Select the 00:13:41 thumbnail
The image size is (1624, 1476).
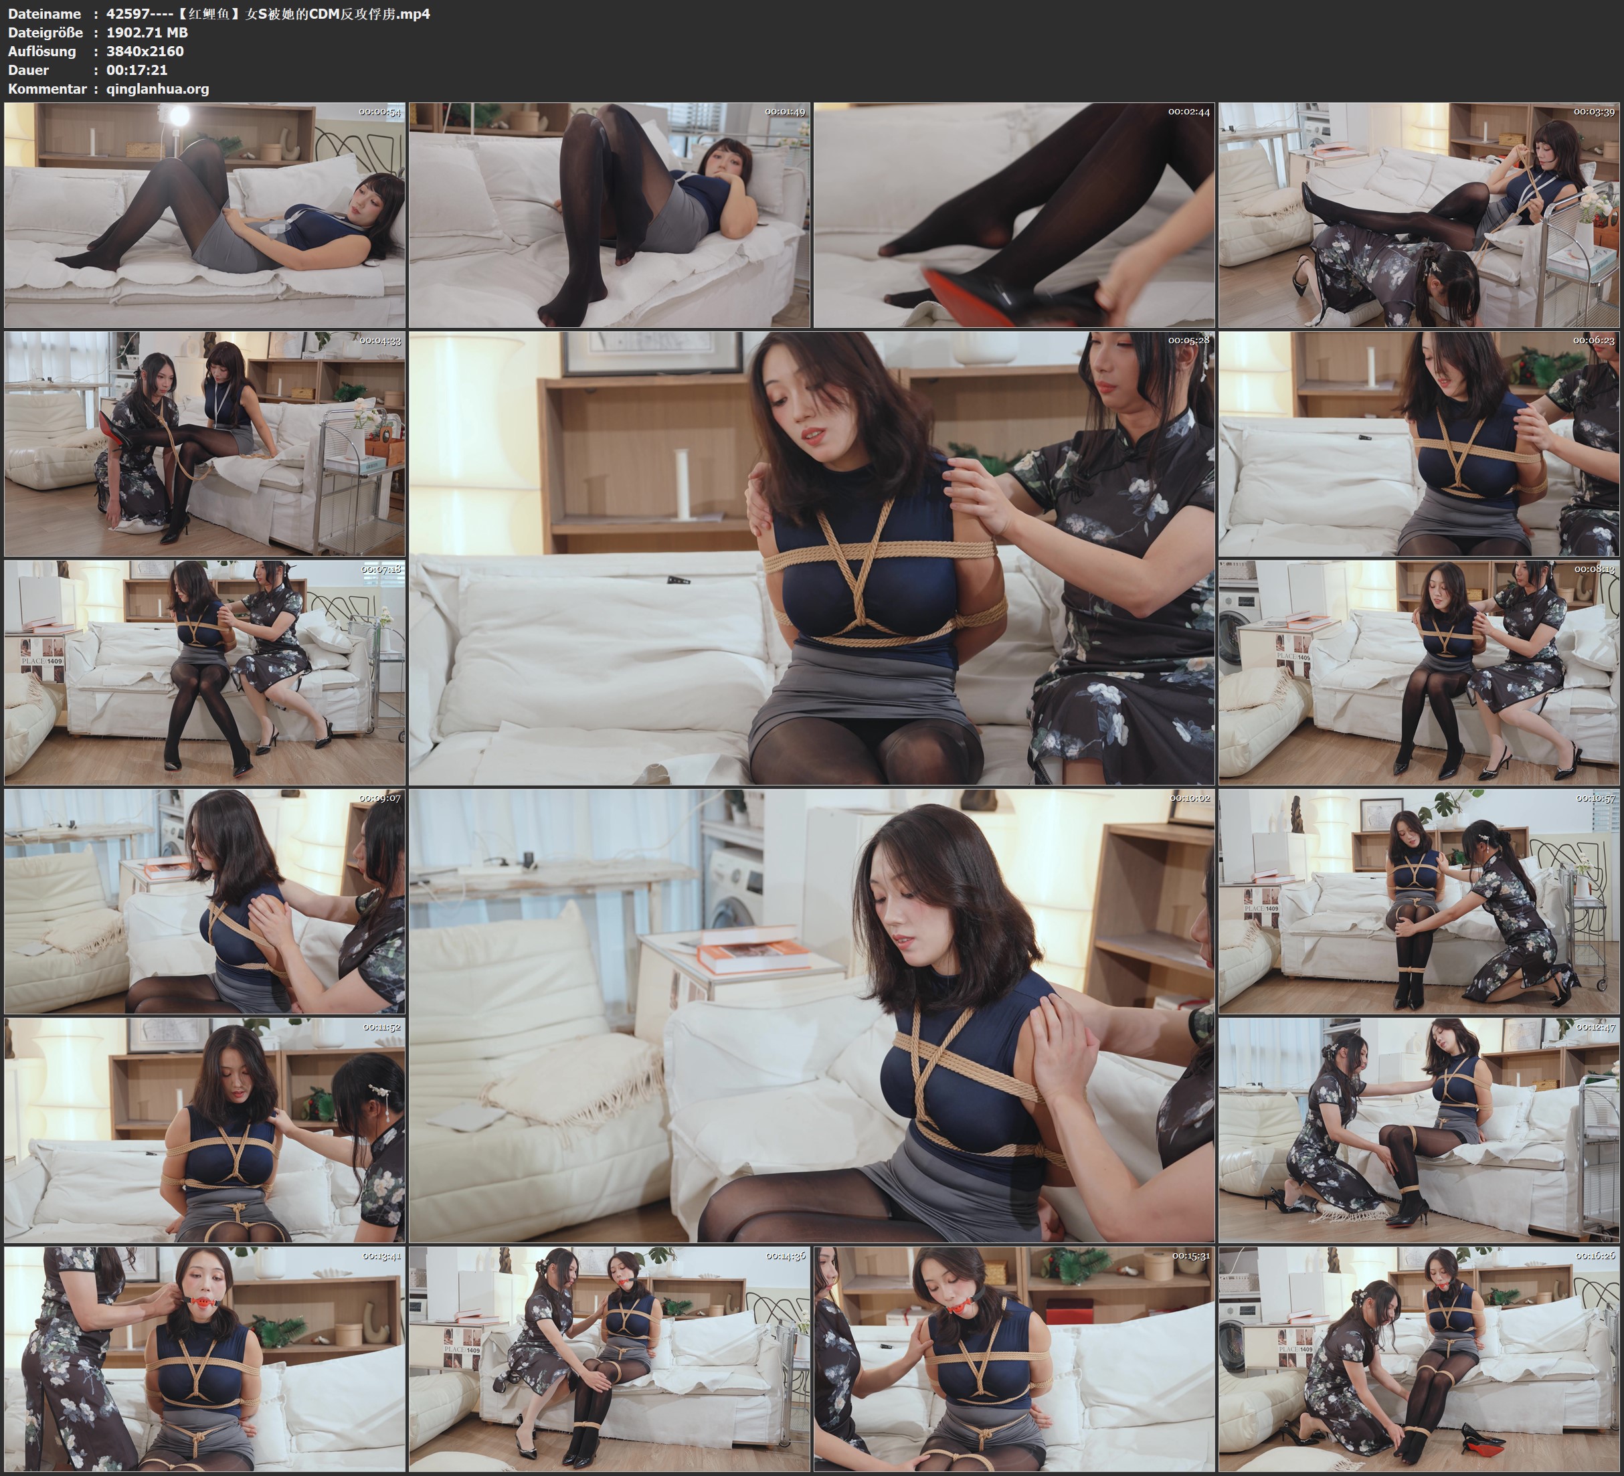[205, 1358]
